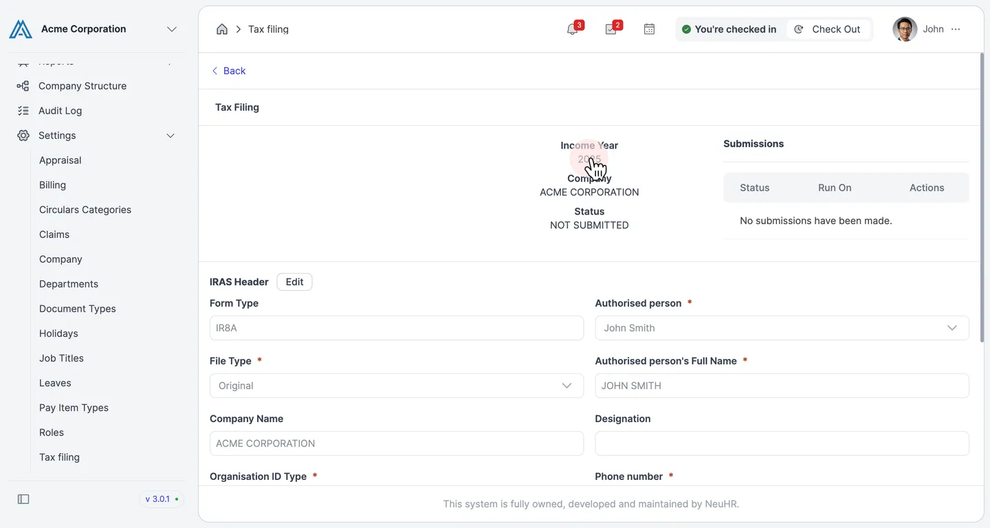This screenshot has height=528, width=990.
Task: Open Departments settings item
Action: (x=69, y=284)
